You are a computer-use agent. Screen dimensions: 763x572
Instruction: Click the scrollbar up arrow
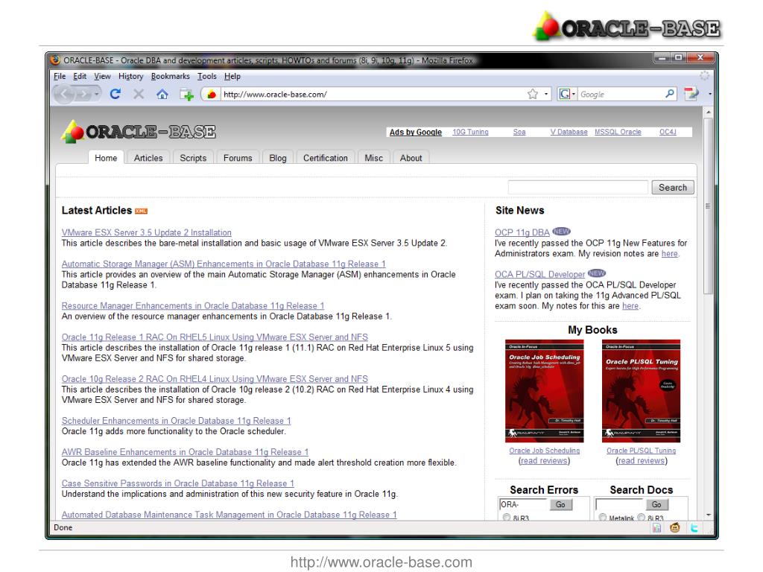pyautogui.click(x=708, y=112)
